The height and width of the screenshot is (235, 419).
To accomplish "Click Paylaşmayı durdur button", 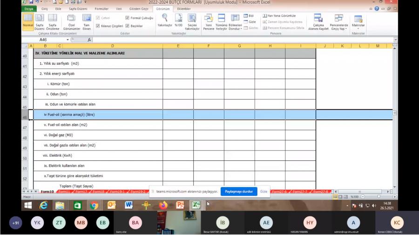I will tap(239, 192).
